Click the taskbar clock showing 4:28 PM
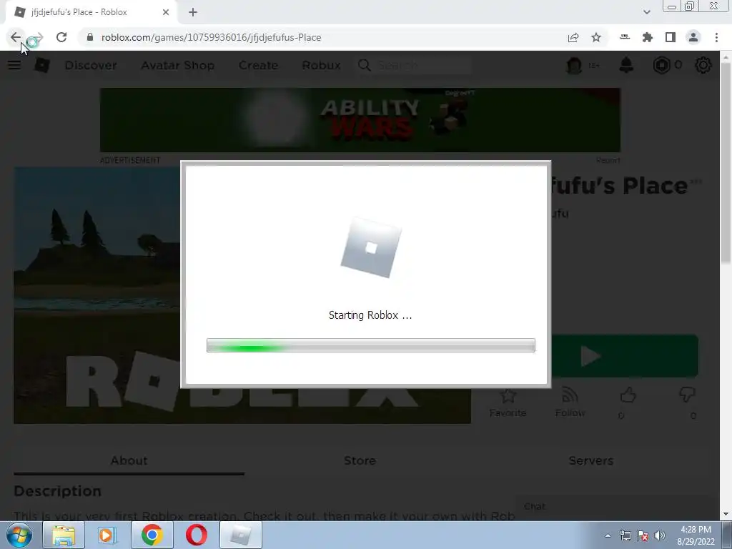Image resolution: width=732 pixels, height=549 pixels. tap(696, 535)
